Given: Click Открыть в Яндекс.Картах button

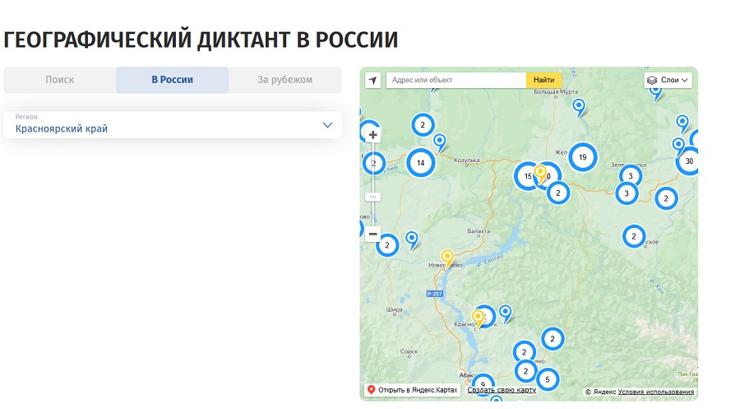Looking at the screenshot, I should (x=412, y=390).
